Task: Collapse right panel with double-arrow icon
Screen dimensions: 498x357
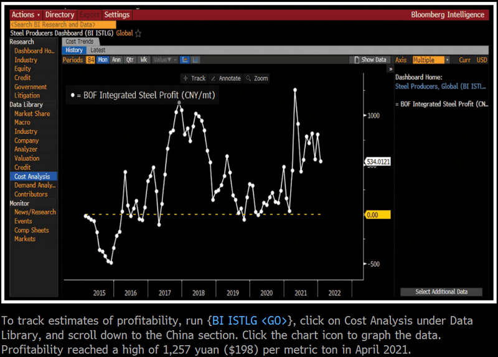Action: coord(390,69)
